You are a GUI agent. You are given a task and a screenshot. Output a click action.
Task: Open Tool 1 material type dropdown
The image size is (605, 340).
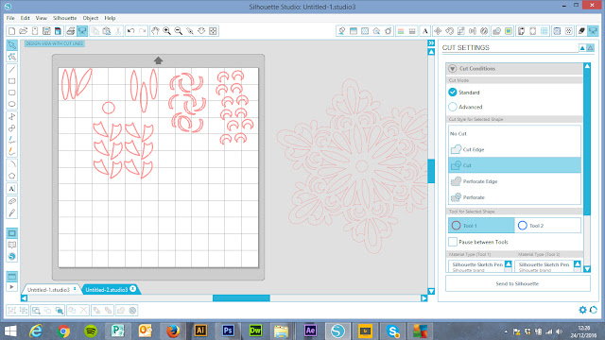tap(509, 264)
